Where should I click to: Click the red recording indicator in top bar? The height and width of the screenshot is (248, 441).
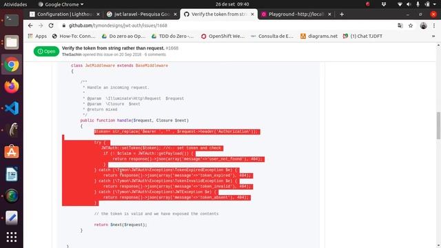(367, 4)
